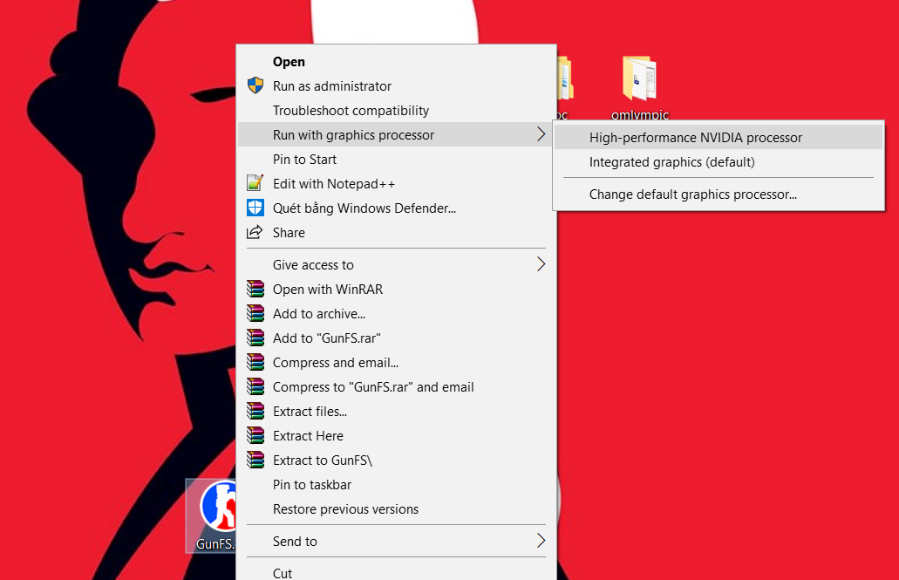Select Troubleshoot compatibility

[x=351, y=110]
